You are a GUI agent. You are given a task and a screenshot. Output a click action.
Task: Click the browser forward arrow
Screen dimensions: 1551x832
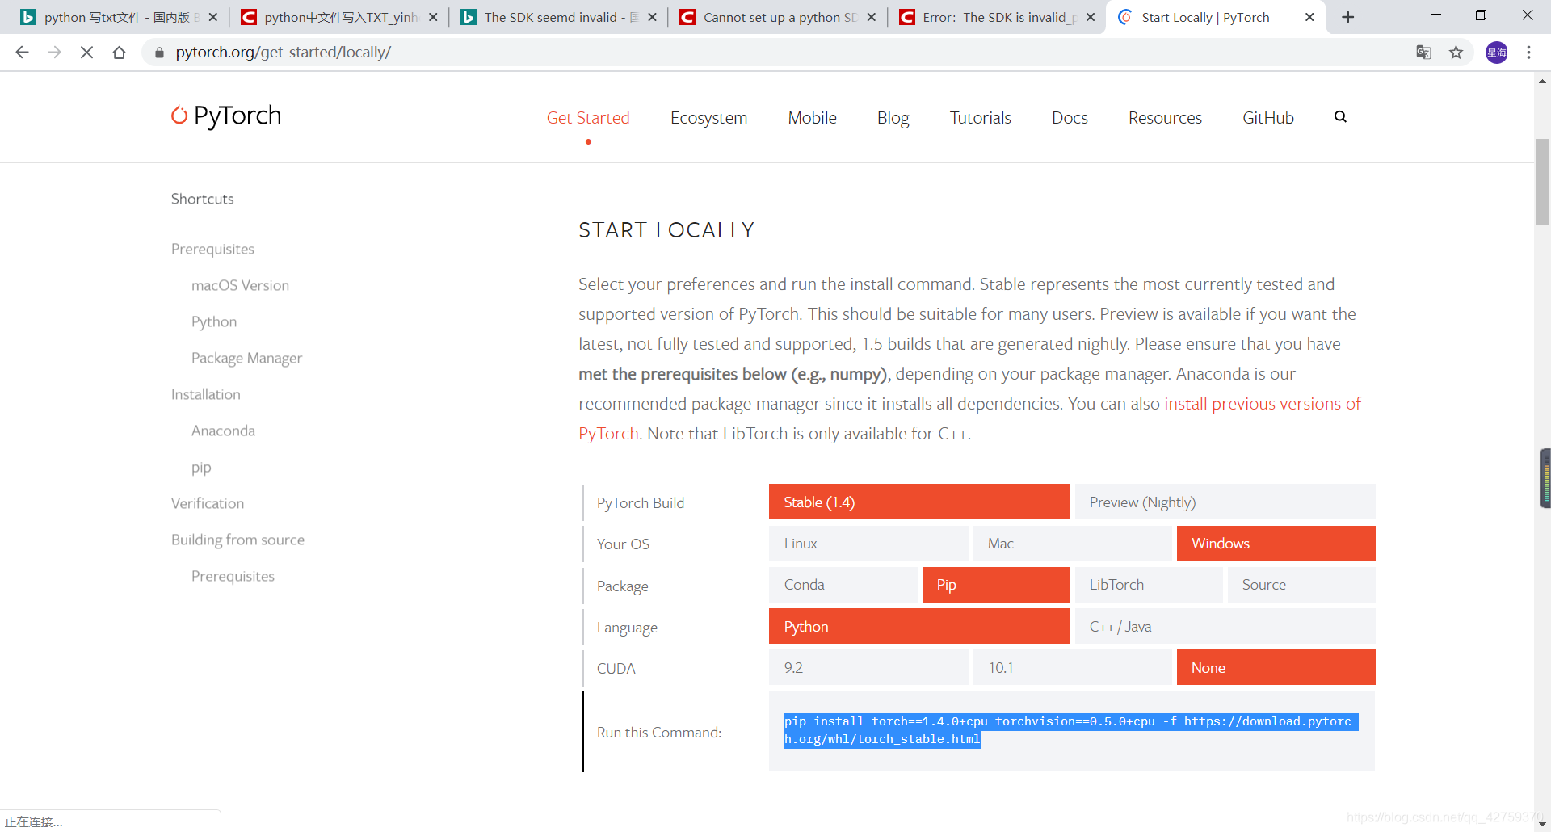pyautogui.click(x=54, y=53)
